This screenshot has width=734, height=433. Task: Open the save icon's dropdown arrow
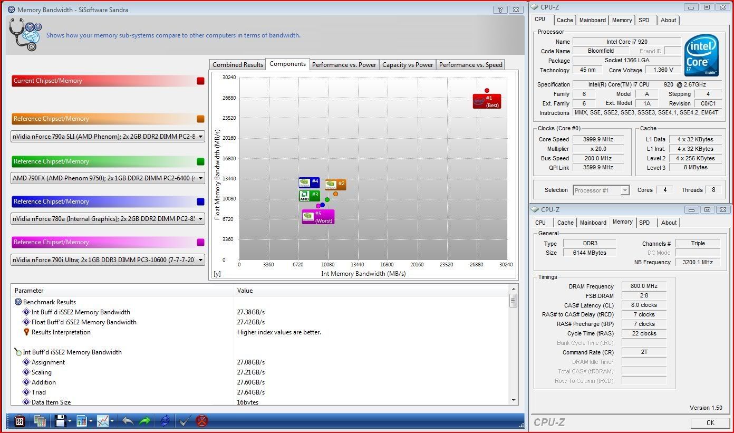(70, 421)
